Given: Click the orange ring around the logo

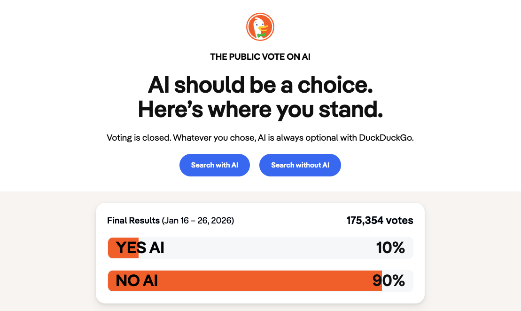Looking at the screenshot, I should pyautogui.click(x=260, y=15).
